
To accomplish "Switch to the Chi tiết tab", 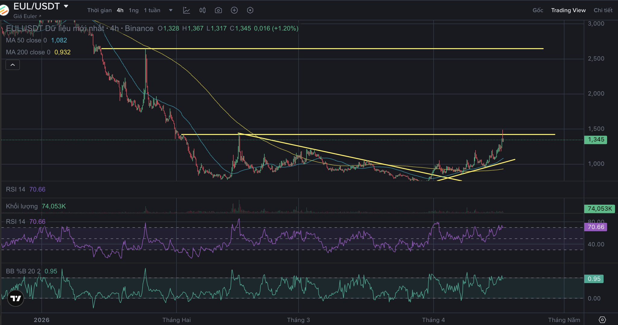I will click(603, 10).
